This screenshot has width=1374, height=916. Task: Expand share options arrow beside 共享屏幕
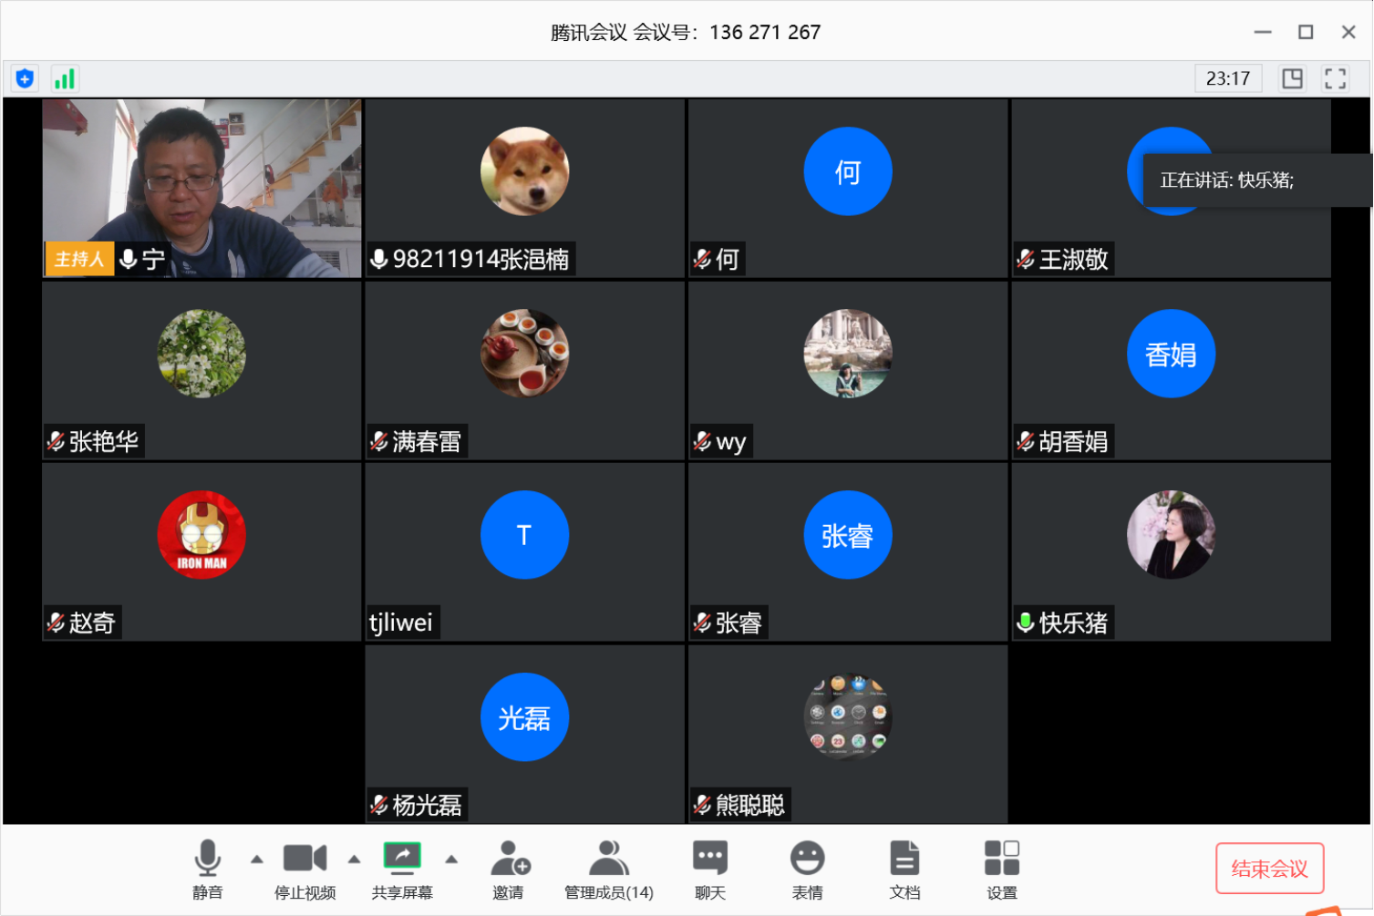pos(451,859)
